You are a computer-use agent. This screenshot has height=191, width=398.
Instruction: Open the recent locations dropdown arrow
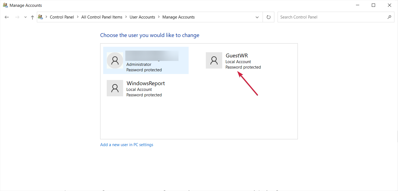coord(25,17)
